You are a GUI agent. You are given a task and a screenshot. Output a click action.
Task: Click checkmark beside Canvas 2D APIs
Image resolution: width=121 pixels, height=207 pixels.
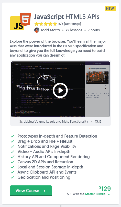point(13,162)
